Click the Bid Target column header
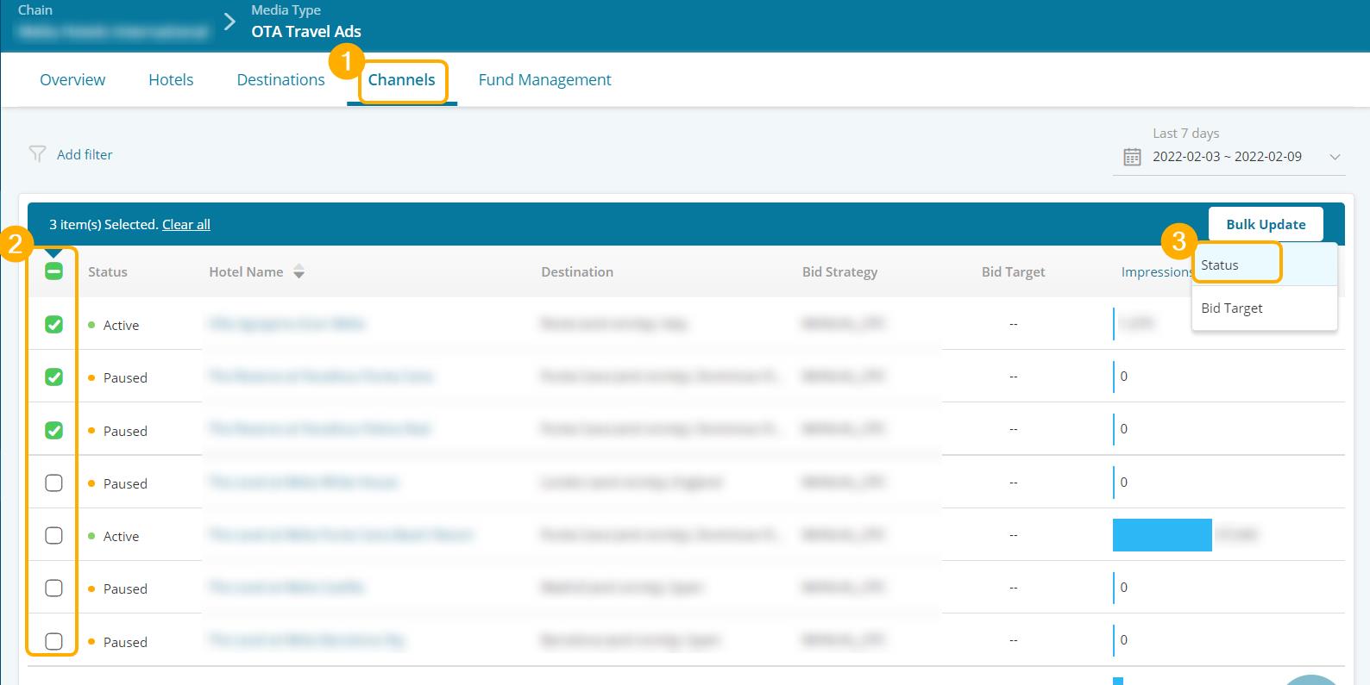The image size is (1370, 685). tap(1013, 271)
